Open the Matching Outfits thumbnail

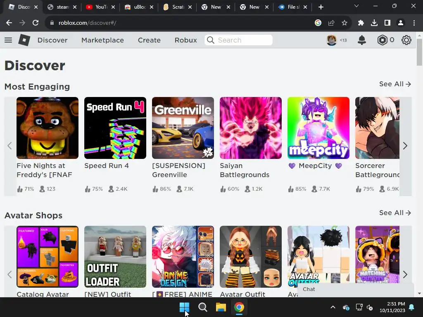(378, 255)
